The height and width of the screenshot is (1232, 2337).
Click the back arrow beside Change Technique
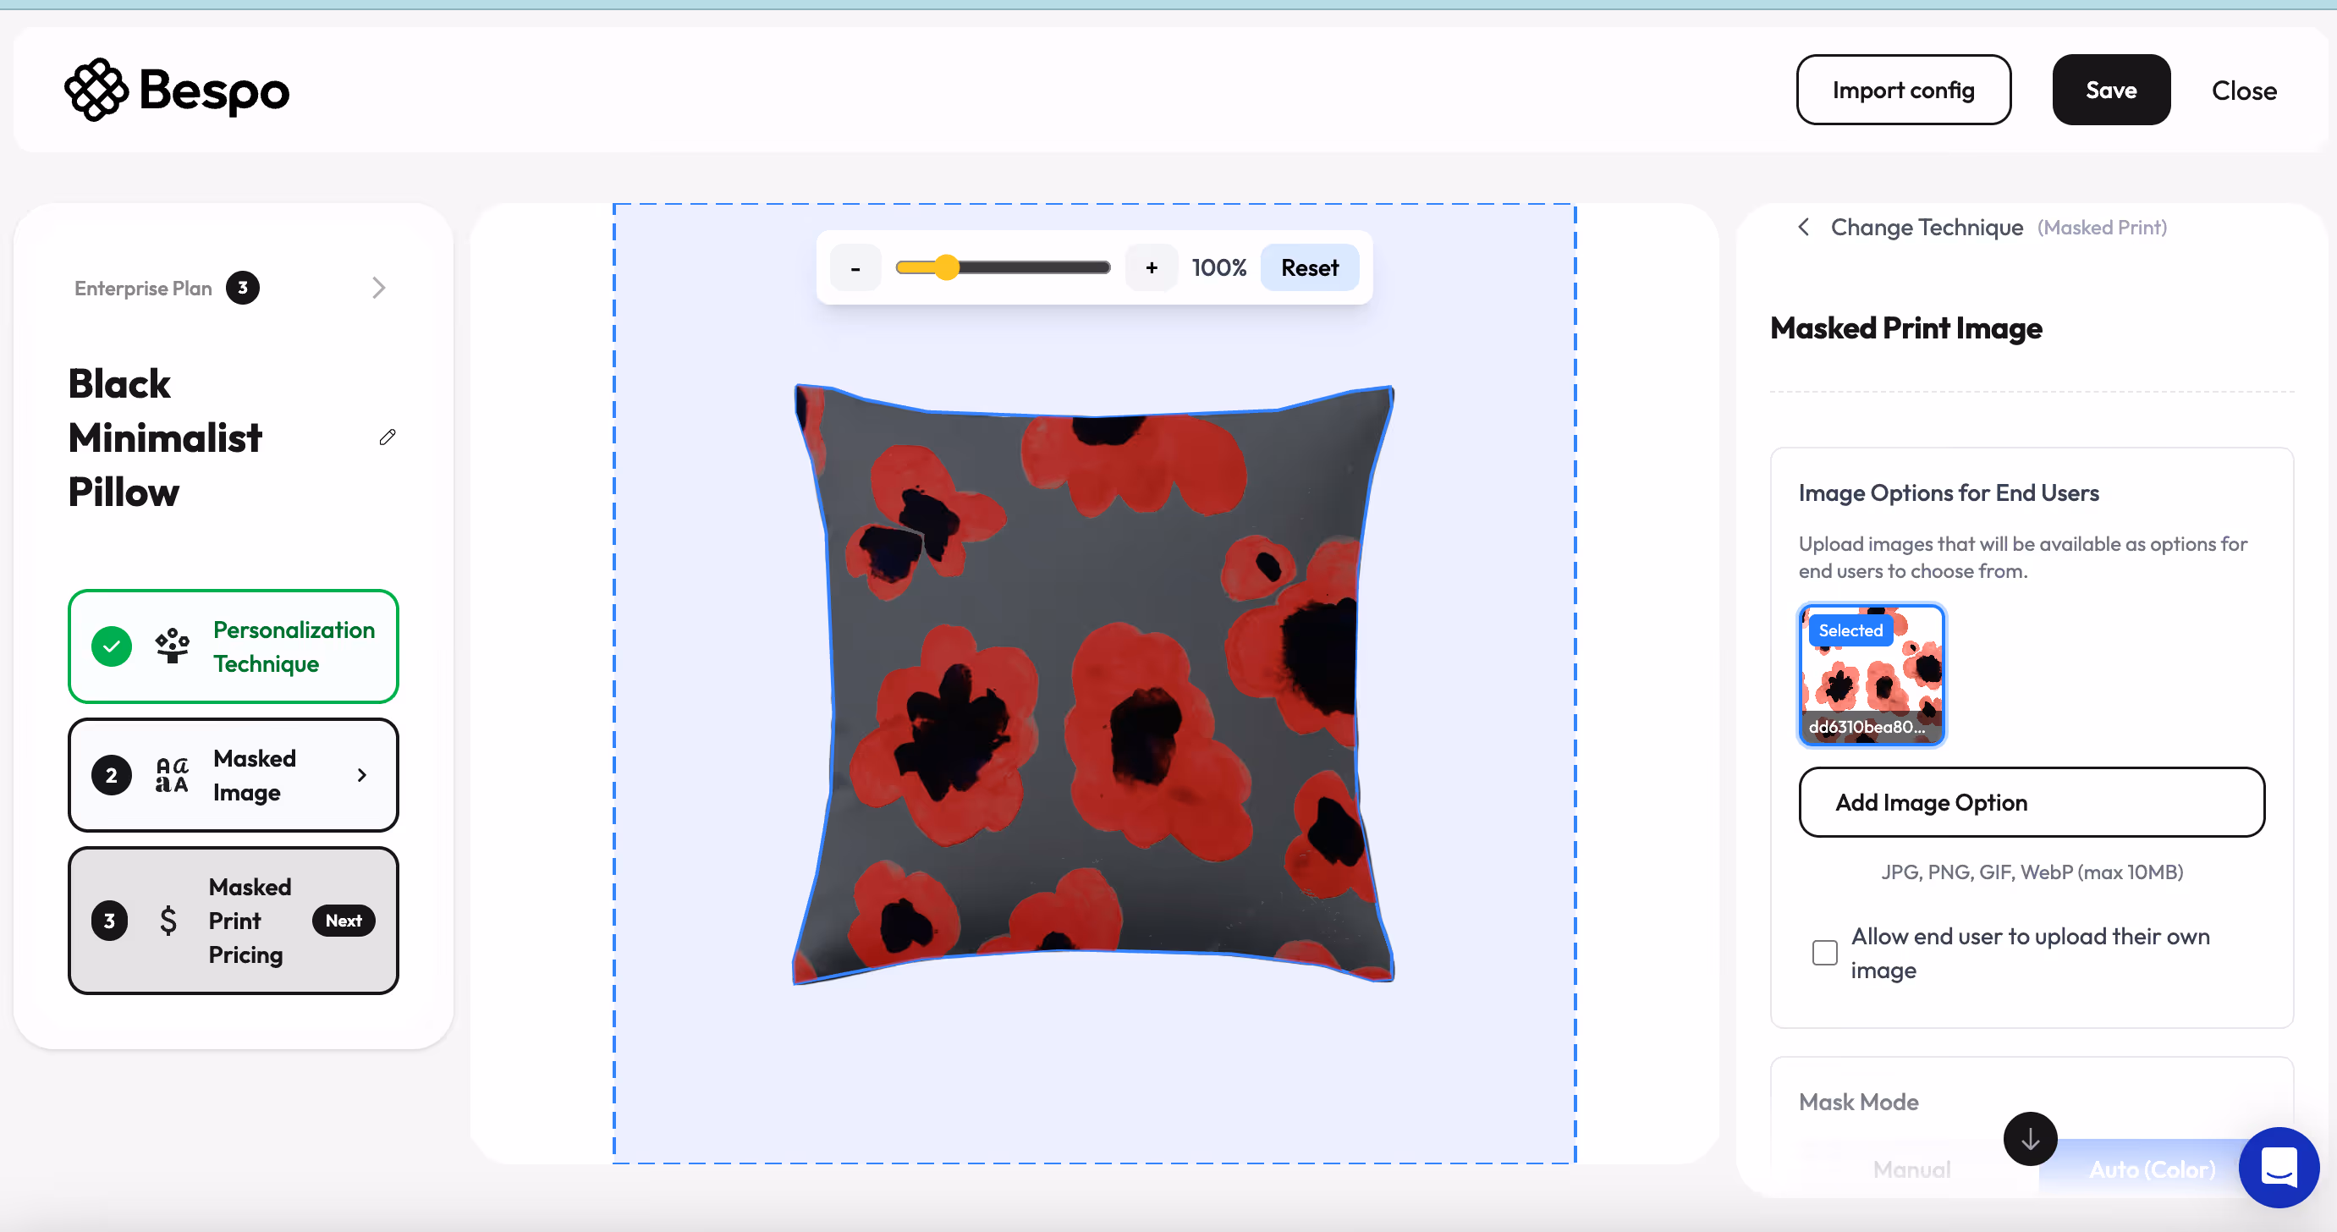click(x=1804, y=227)
